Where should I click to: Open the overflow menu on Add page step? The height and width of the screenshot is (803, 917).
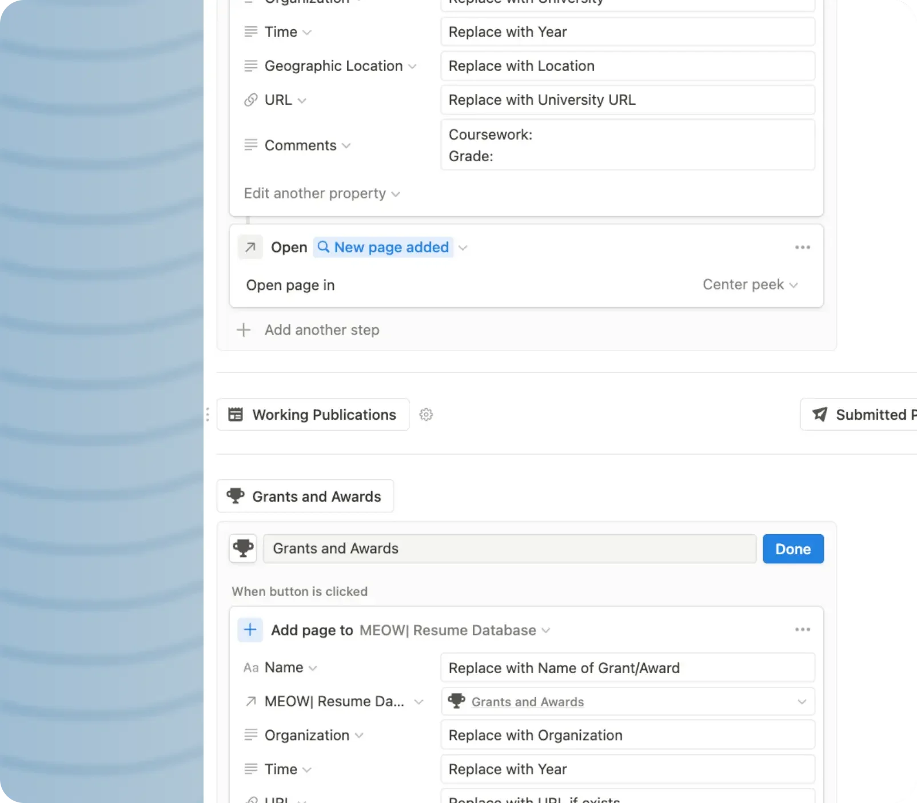[x=803, y=629]
